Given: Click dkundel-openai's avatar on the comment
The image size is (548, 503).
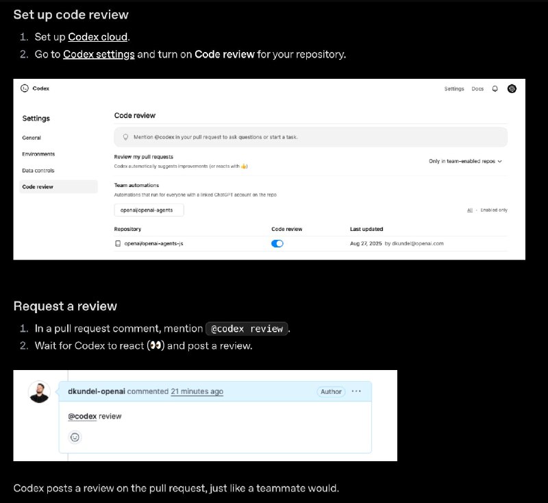Looking at the screenshot, I should [x=39, y=392].
